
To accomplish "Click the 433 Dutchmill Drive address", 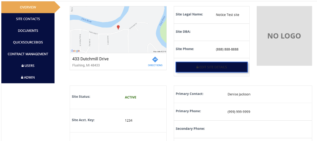I will tap(90, 59).
